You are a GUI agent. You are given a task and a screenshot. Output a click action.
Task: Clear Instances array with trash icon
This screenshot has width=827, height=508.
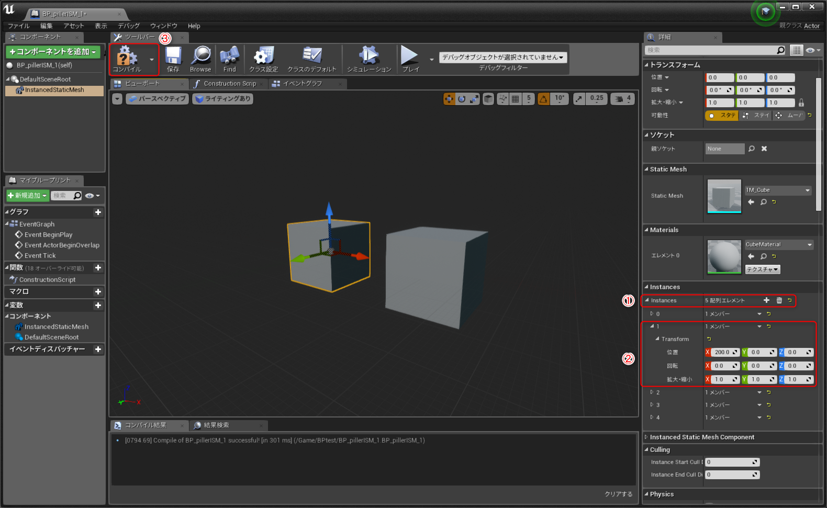(x=779, y=300)
